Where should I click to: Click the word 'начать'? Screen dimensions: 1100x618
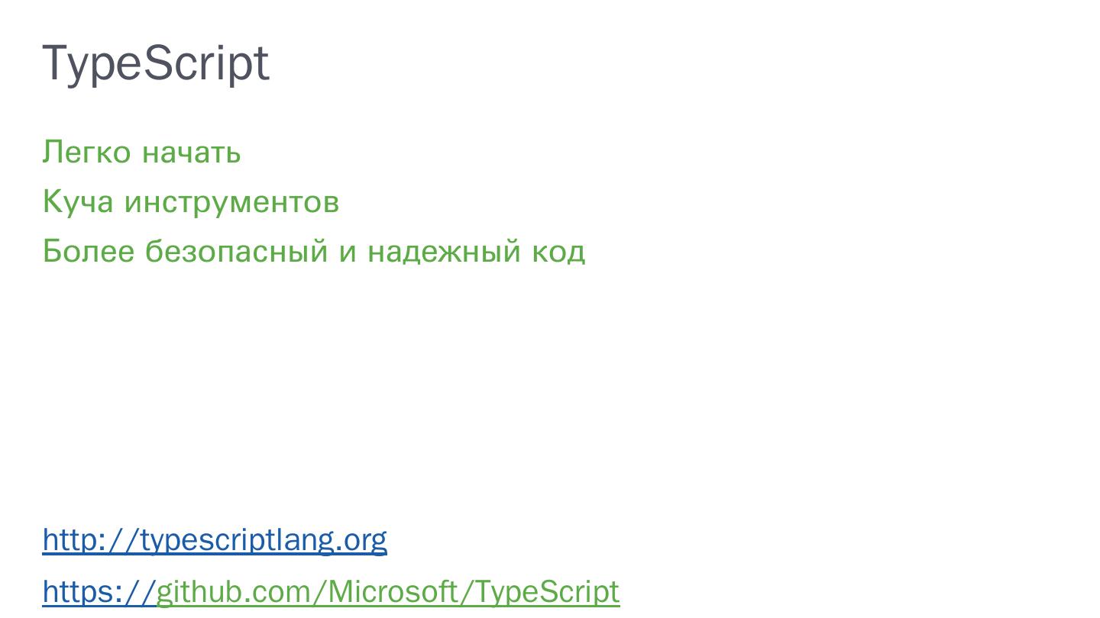[x=192, y=152]
